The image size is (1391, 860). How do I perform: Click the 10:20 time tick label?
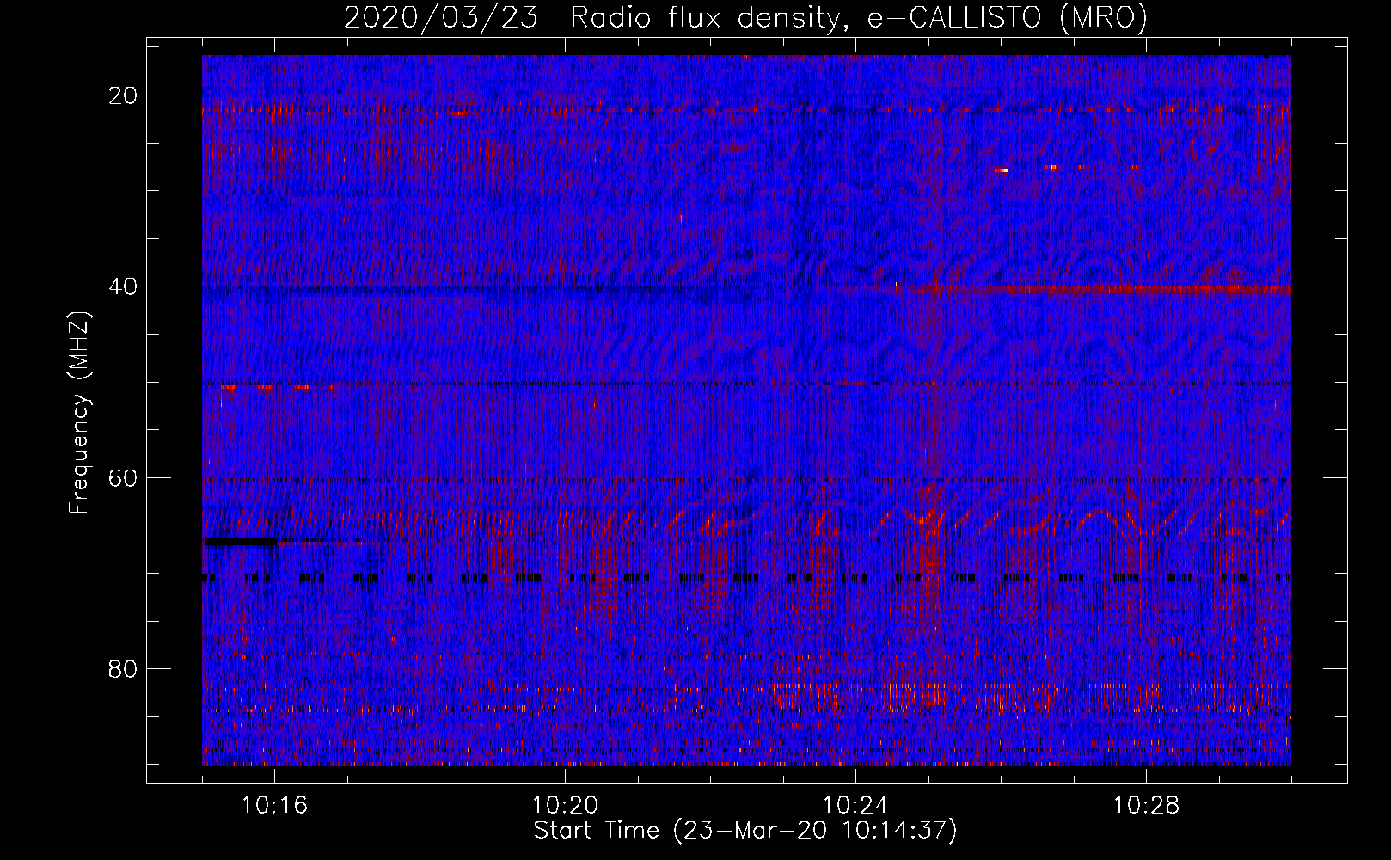[565, 806]
